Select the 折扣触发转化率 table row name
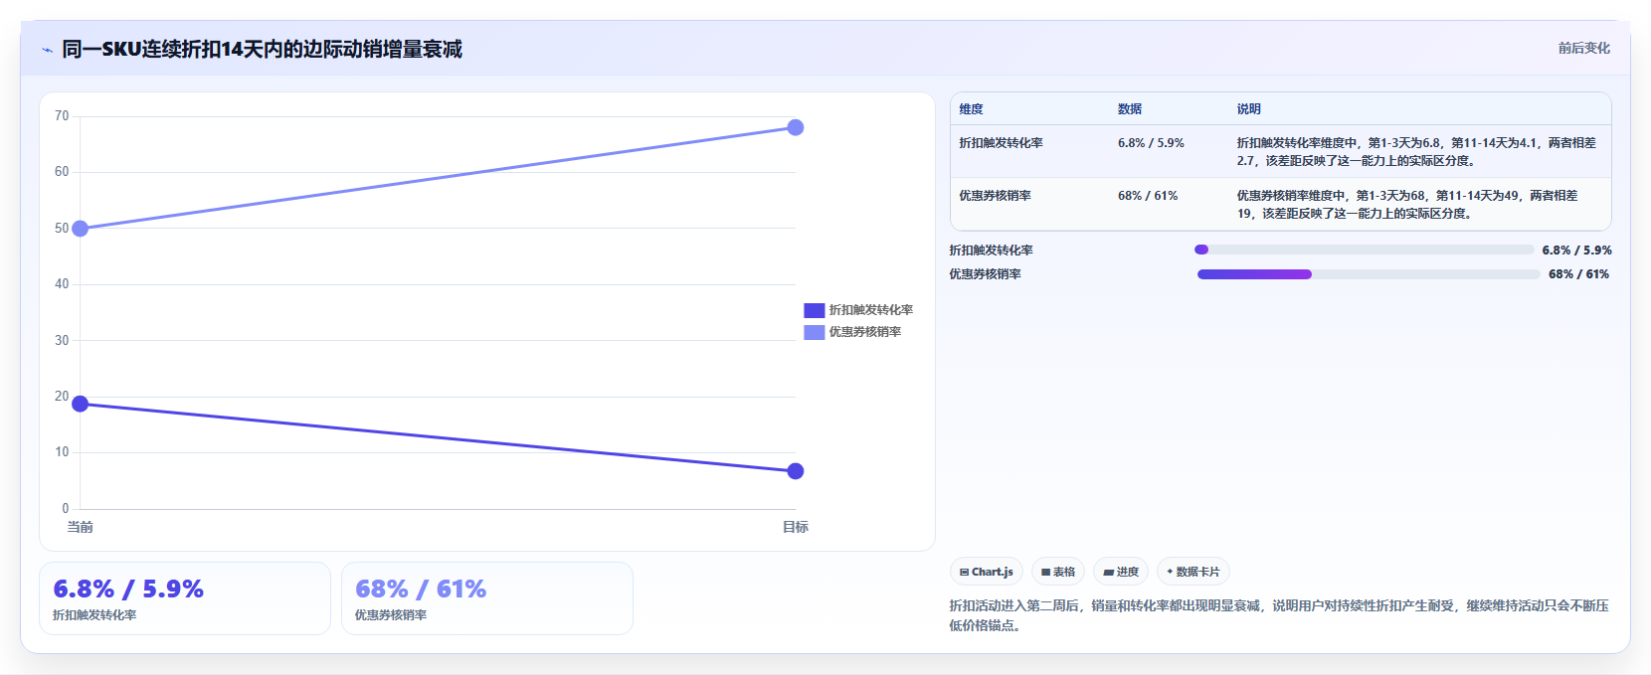 pyautogui.click(x=1001, y=143)
